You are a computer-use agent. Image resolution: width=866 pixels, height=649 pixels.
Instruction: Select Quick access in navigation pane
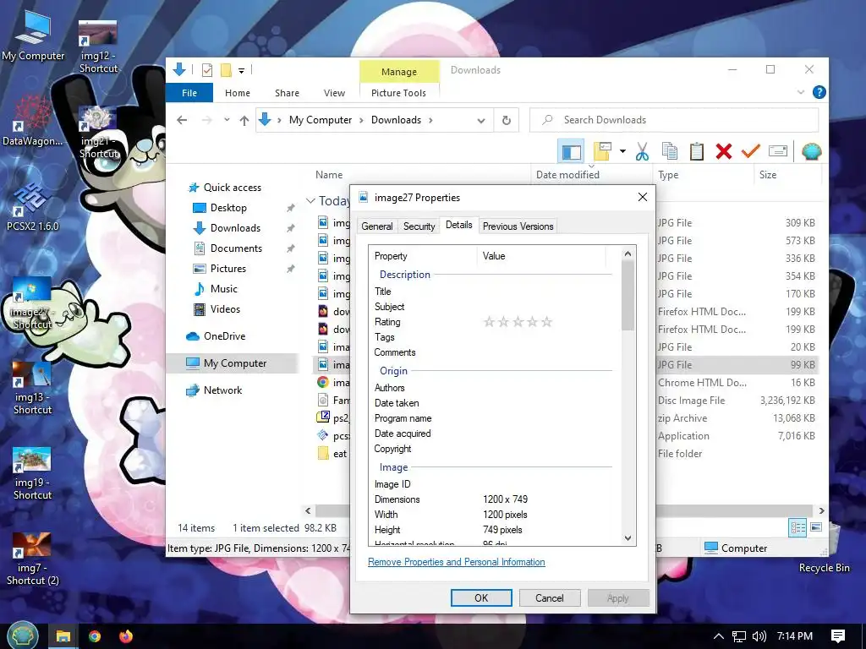(232, 188)
